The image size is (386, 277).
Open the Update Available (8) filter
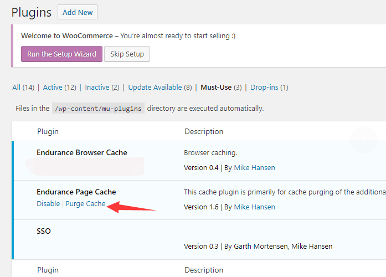click(160, 88)
